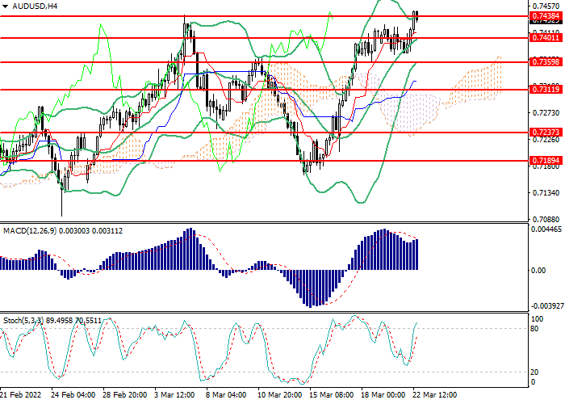Click the MACD(12,26,9) indicator label
565x404 pixels.
(30, 231)
